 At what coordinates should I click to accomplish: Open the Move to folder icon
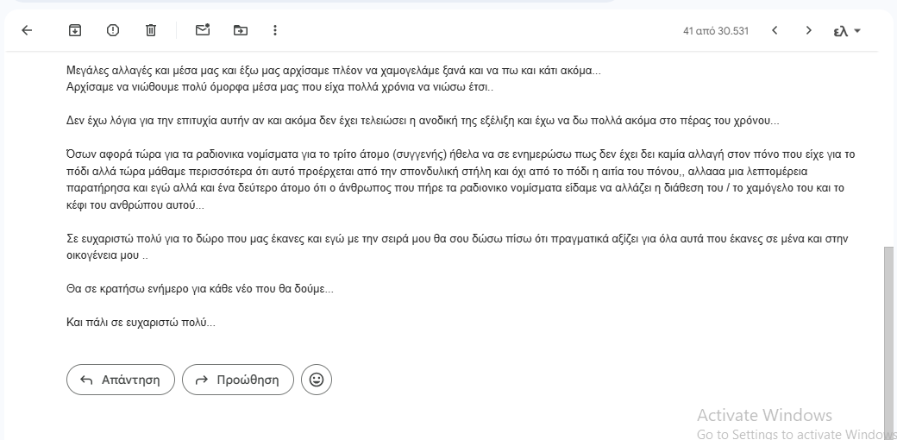[x=241, y=30]
